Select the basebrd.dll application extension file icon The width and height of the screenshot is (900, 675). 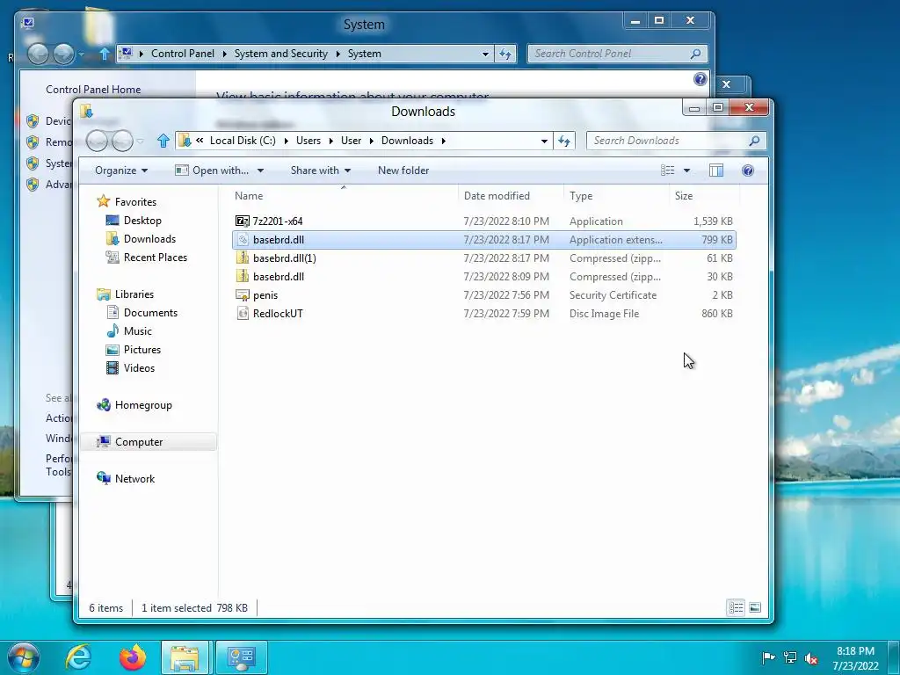tap(243, 240)
